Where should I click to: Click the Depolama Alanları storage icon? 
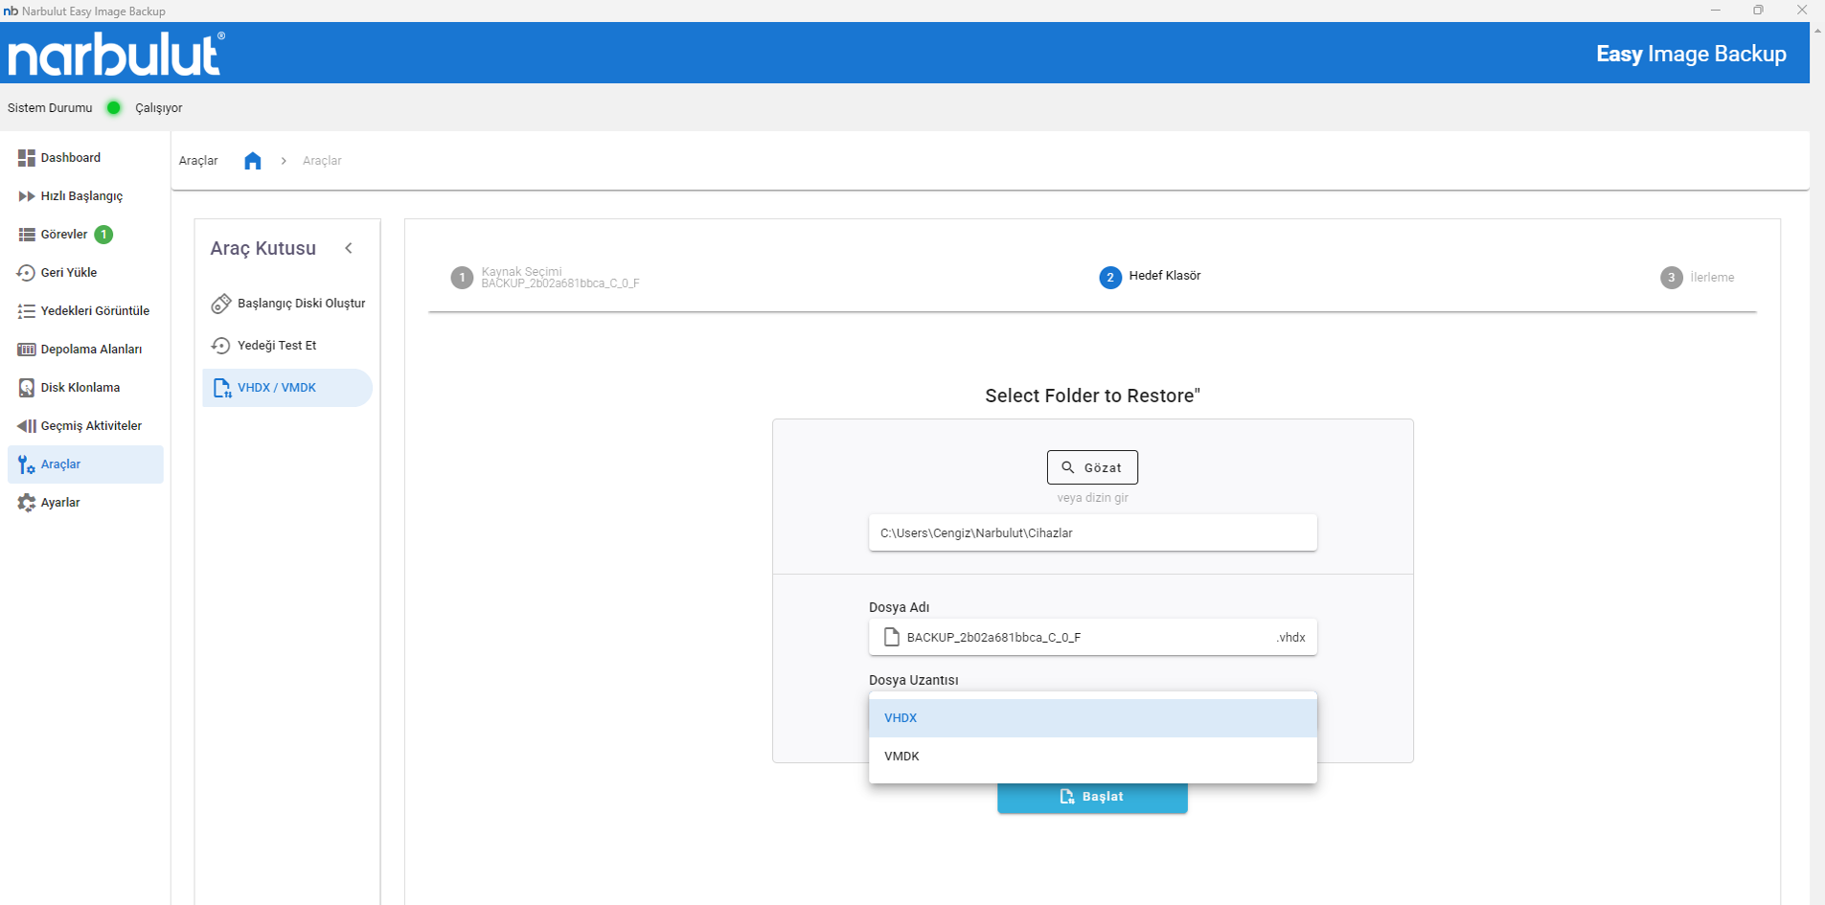pyautogui.click(x=26, y=350)
